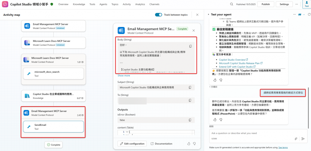Click the SendEmail tool wrench icon
The height and width of the screenshot is (151, 311).
29,127
